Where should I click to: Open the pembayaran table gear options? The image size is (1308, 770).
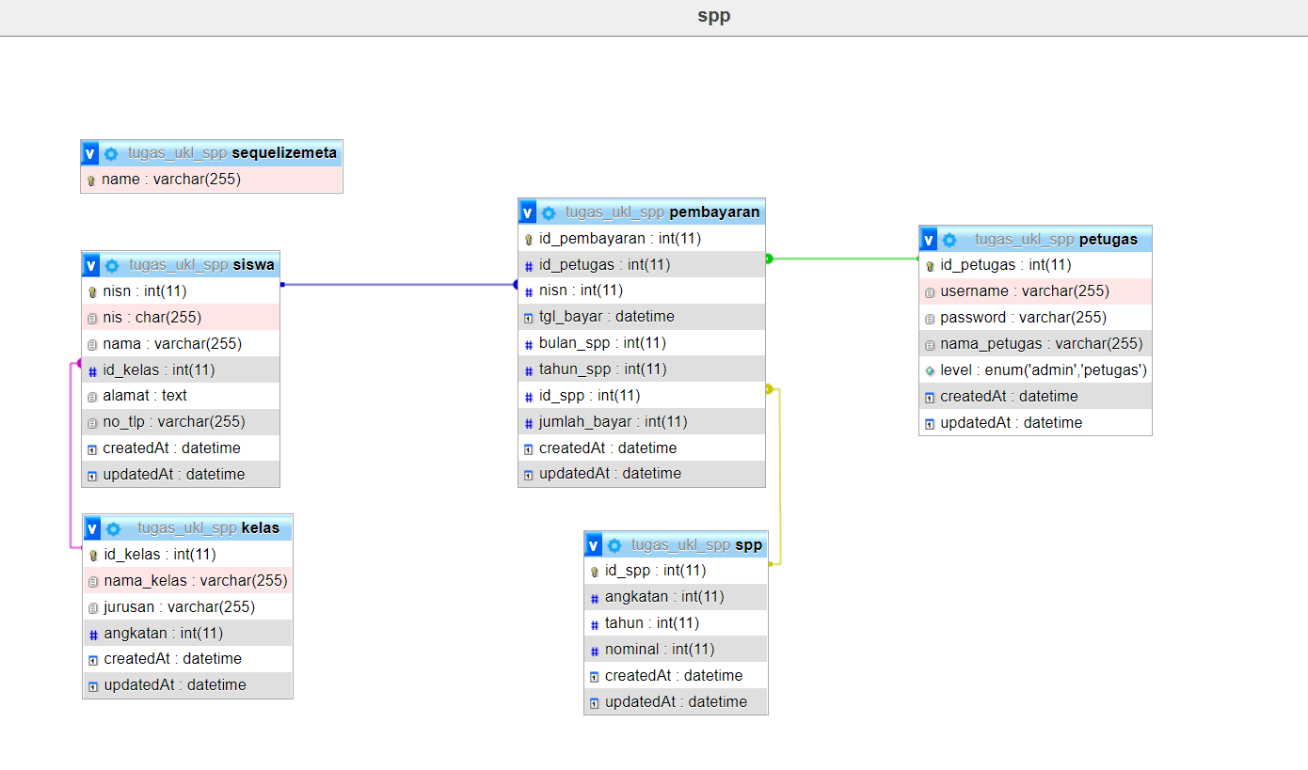(x=549, y=212)
